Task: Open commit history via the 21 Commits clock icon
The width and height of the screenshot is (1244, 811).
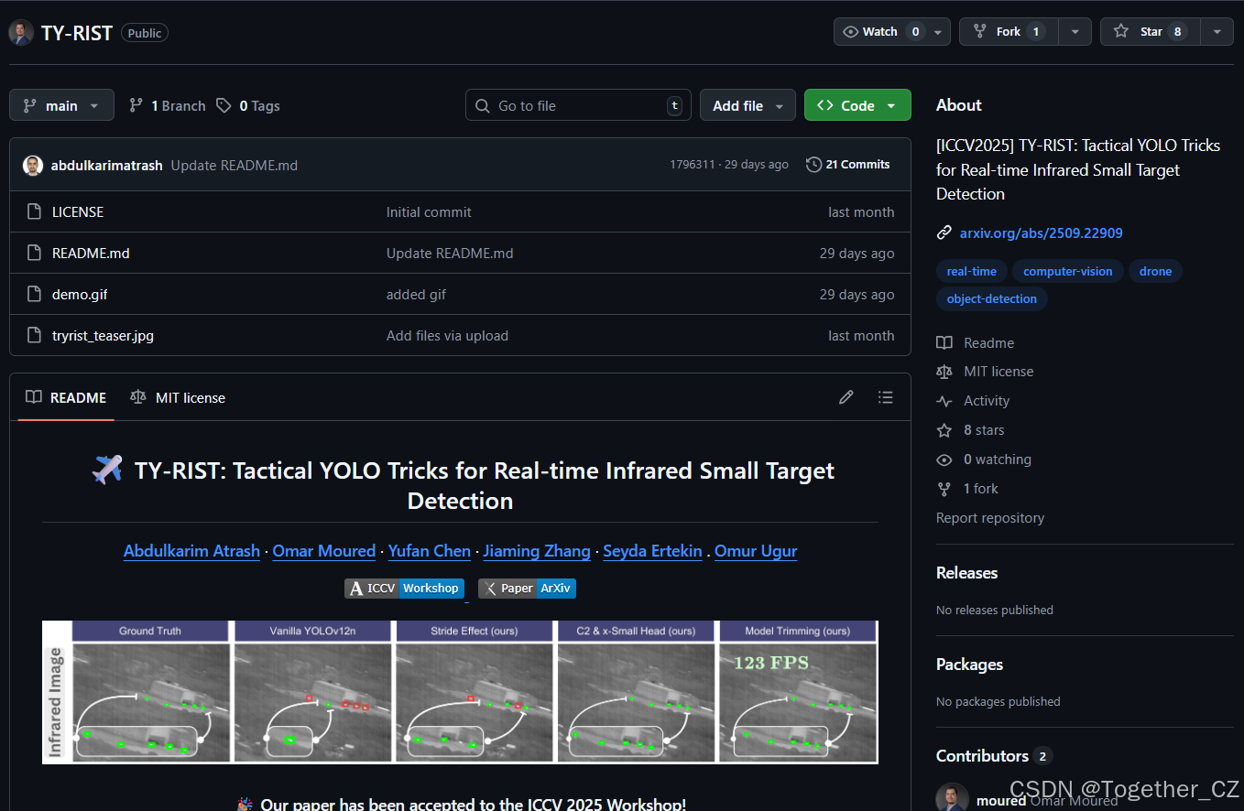Action: point(813,165)
